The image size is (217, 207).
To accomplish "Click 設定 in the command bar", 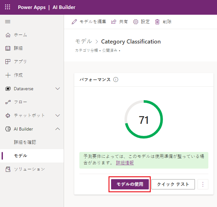I will coord(145,22).
